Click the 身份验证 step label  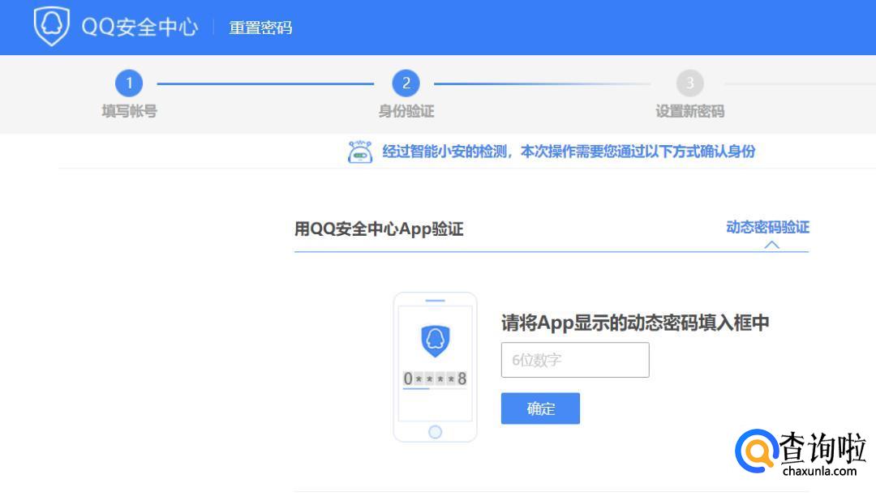click(x=406, y=111)
